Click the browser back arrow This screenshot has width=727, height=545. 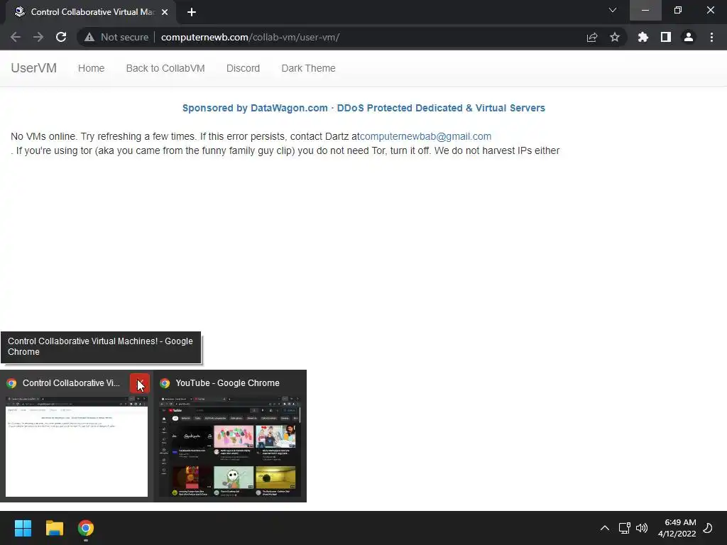tap(16, 37)
